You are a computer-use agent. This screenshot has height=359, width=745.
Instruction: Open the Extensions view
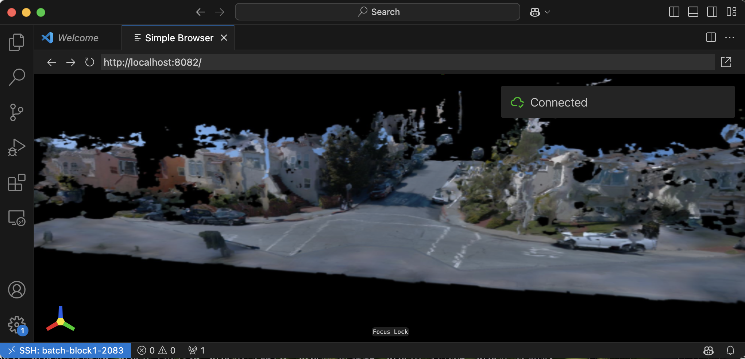16,182
